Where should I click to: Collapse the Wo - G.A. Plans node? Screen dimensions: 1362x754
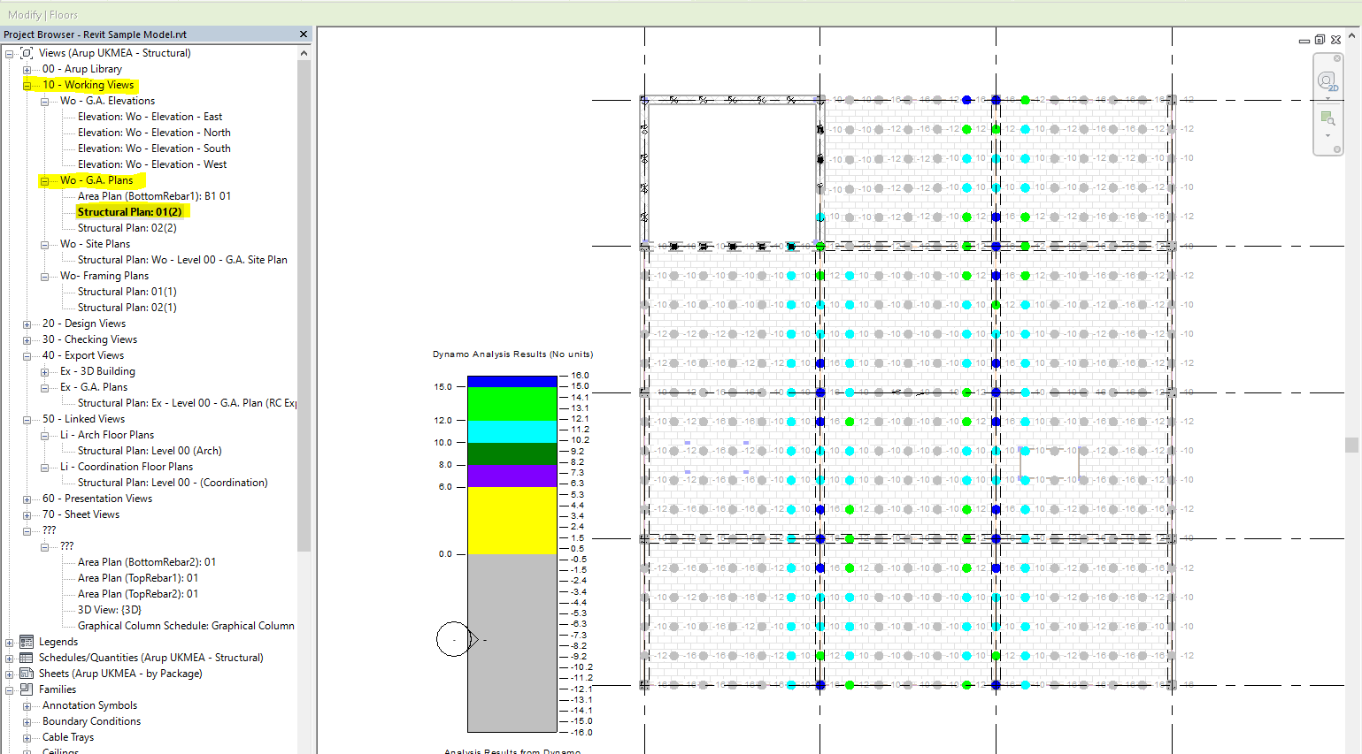pyautogui.click(x=43, y=179)
